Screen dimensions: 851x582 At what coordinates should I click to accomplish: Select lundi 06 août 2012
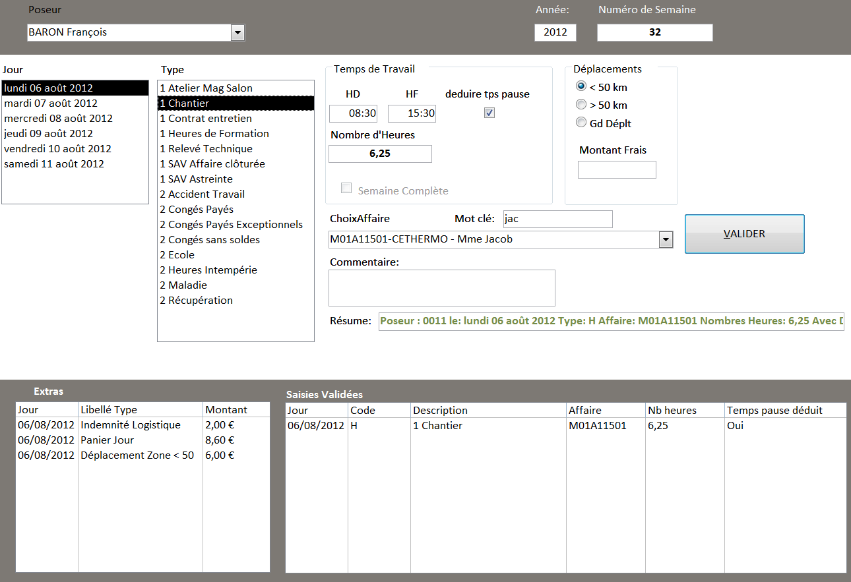pyautogui.click(x=75, y=88)
